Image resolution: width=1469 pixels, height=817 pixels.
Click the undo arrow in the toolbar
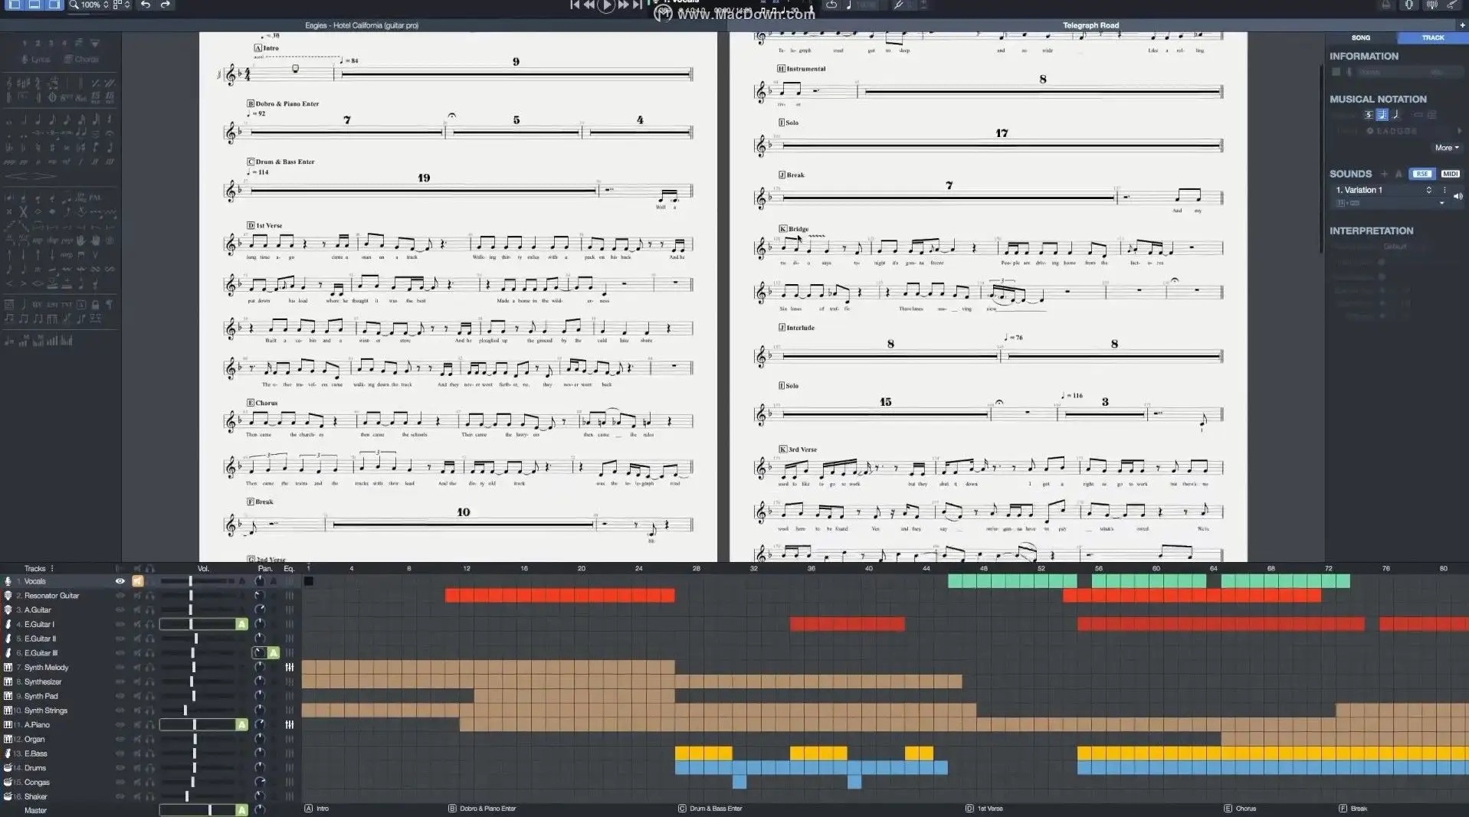(146, 5)
